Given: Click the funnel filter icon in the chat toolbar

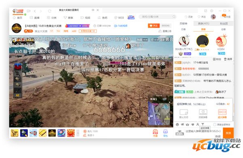Looking at the screenshot, I should [202, 124].
